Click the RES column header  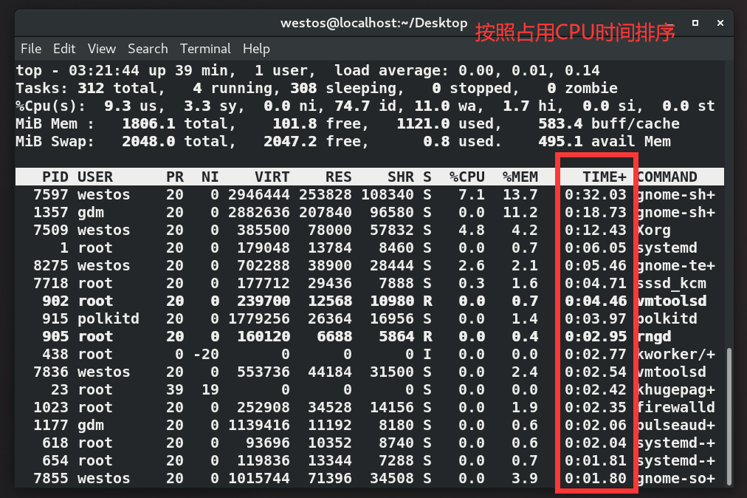pos(338,177)
